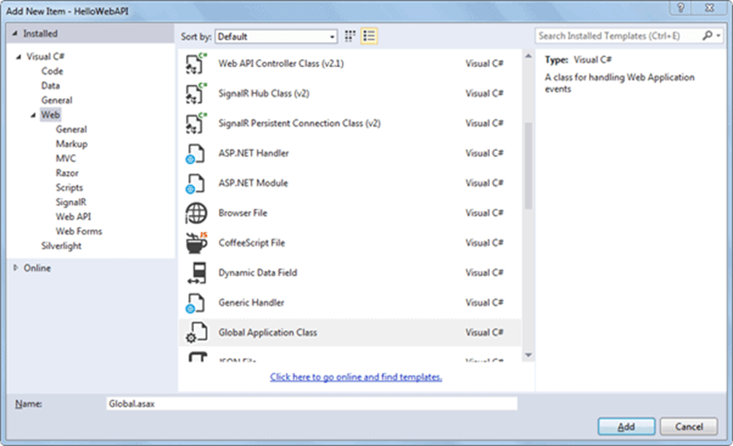This screenshot has width=733, height=446.
Task: Switch to the small icons list view
Action: point(369,36)
